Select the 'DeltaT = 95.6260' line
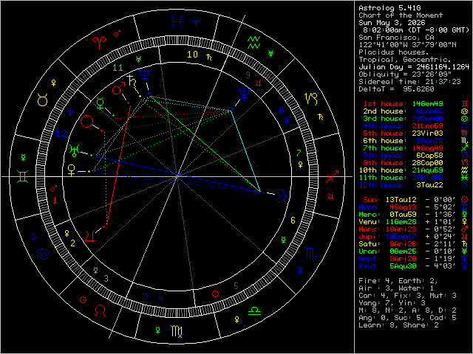 coord(396,89)
